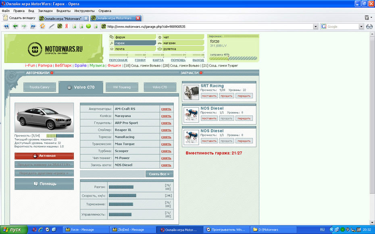Open the рулетка navigation item
Screen dimensions: 375x234
[181, 49]
